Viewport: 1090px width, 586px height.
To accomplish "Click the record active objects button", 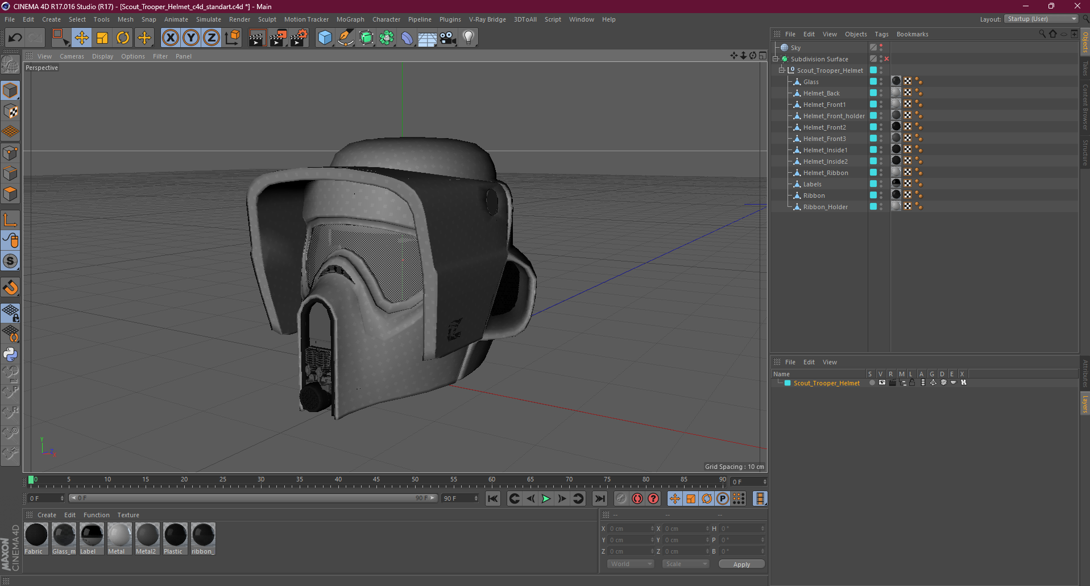I will pos(621,498).
